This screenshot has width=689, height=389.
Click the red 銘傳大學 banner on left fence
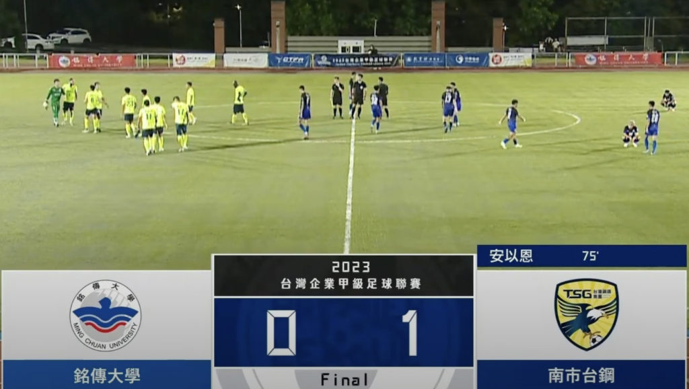click(x=92, y=61)
